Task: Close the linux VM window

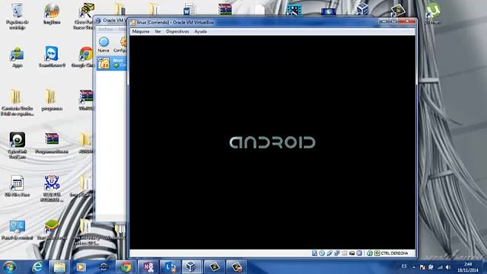Action: point(407,21)
